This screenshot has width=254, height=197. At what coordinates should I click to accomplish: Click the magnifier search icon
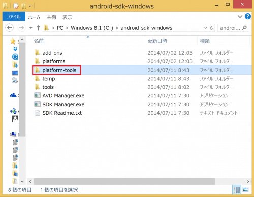click(x=244, y=28)
